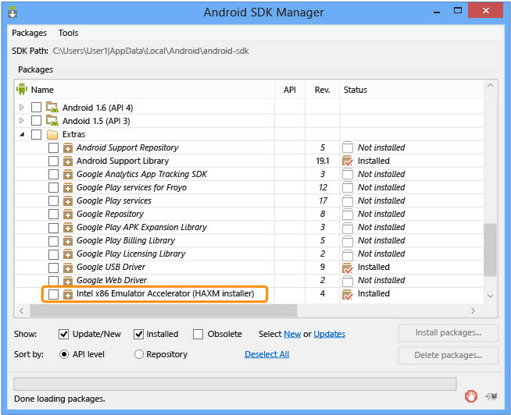This screenshot has height=415, width=511.
Task: Click the Android robot icon in Name header
Action: point(22,89)
